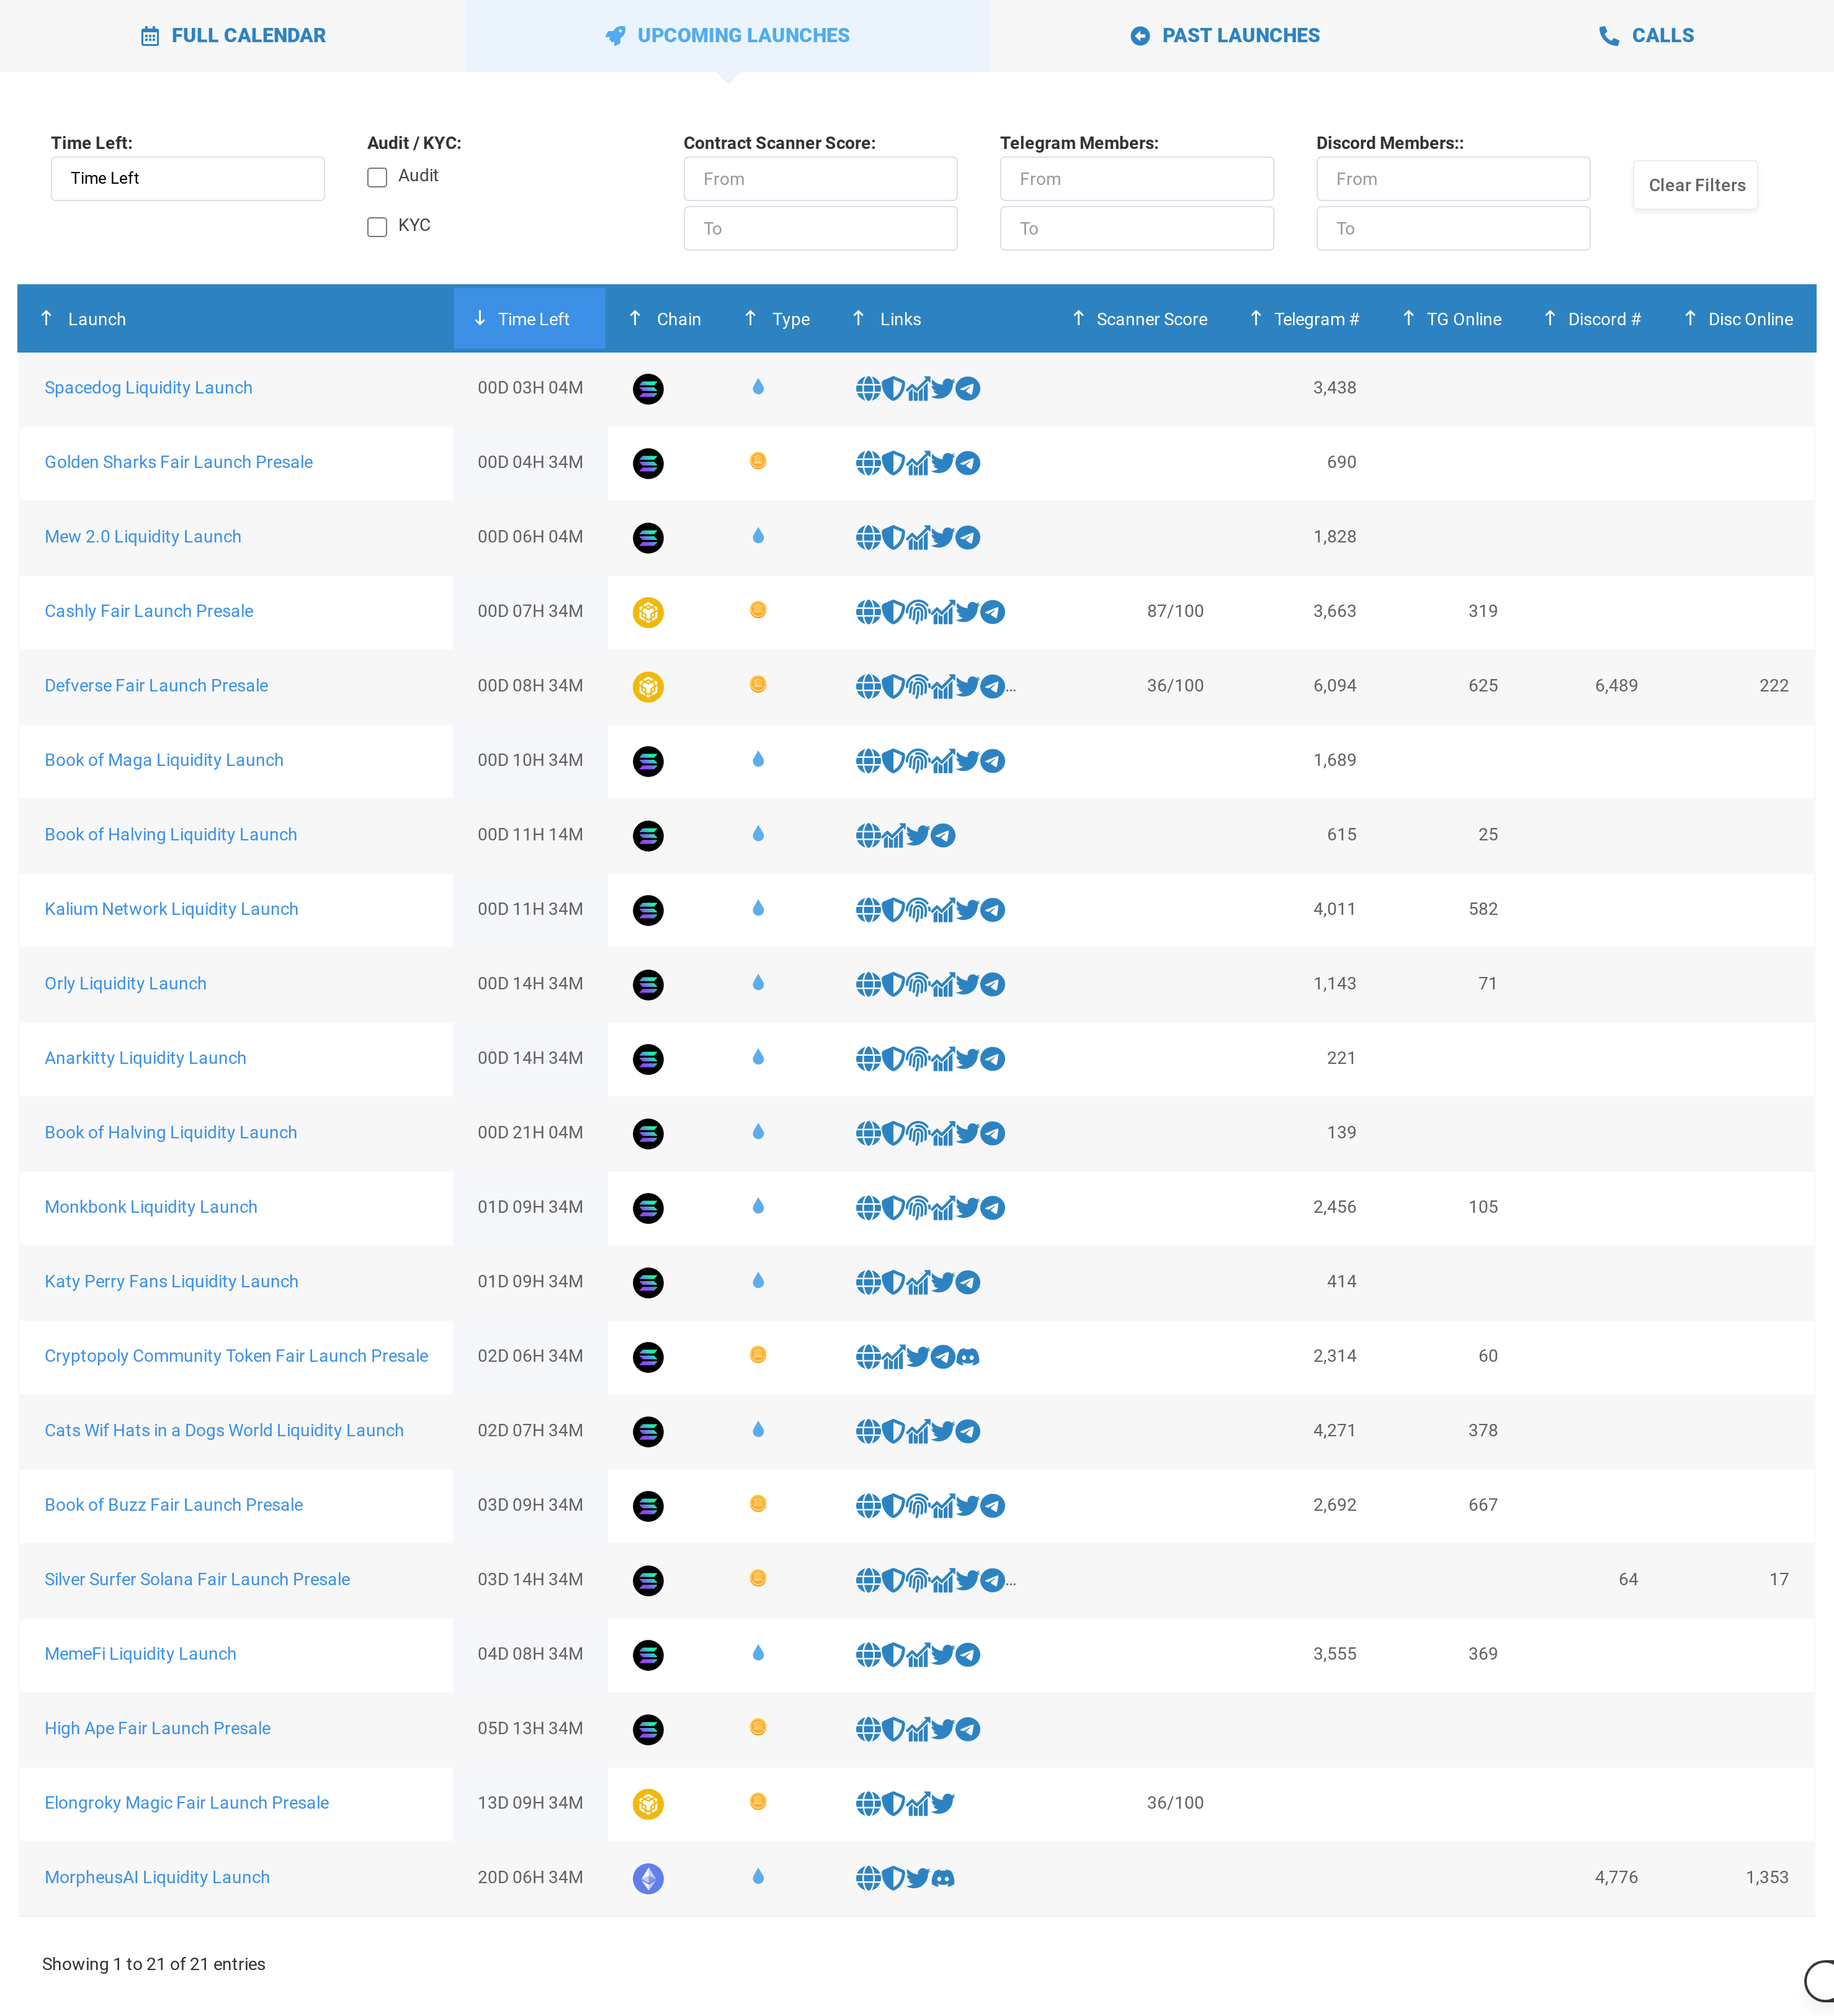
Task: Open Spacedog row website globe icon
Action: (x=867, y=388)
